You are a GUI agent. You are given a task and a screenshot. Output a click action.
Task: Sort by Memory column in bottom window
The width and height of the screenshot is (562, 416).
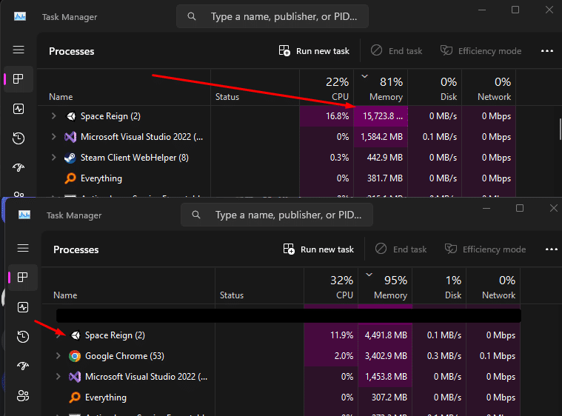(x=385, y=286)
